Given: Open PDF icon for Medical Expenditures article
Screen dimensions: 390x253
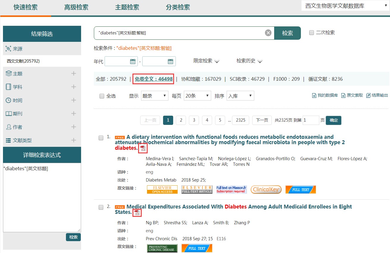Looking at the screenshot, I should pos(137,212).
